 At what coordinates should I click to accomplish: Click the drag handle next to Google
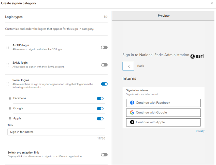(x=10, y=108)
